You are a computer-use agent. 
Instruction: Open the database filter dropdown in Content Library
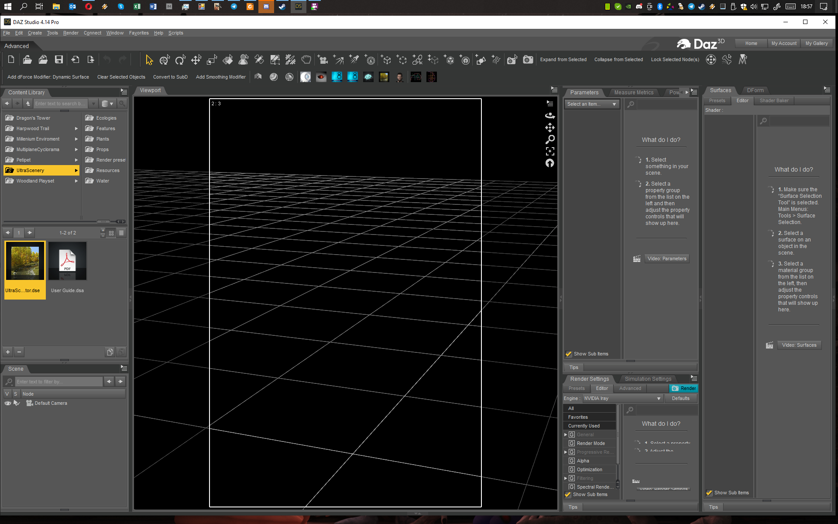click(107, 103)
